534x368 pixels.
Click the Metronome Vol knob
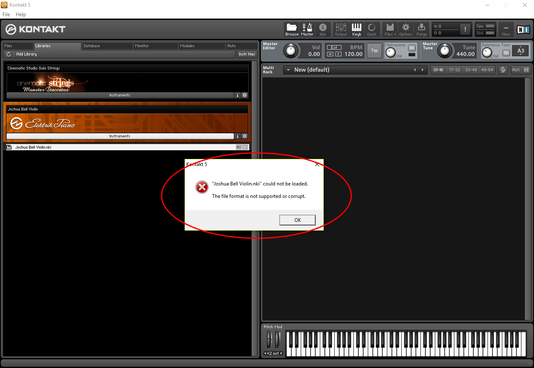pyautogui.click(x=390, y=52)
